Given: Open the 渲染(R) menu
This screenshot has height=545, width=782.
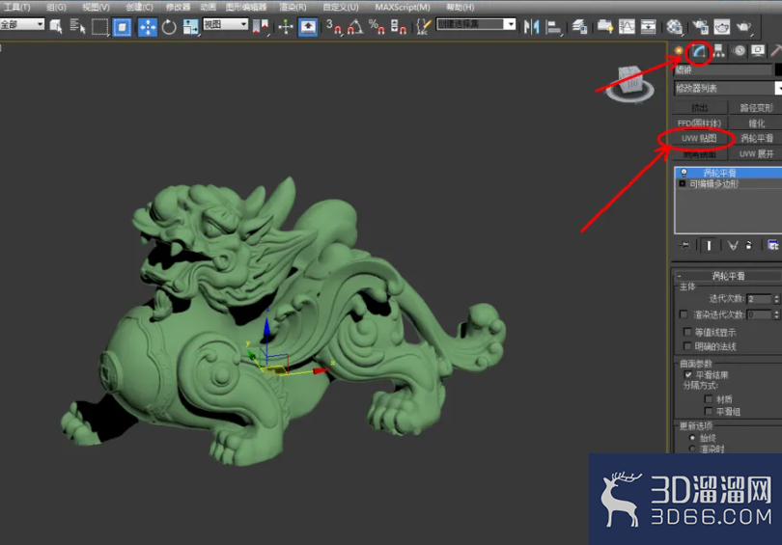Looking at the screenshot, I should pyautogui.click(x=293, y=7).
